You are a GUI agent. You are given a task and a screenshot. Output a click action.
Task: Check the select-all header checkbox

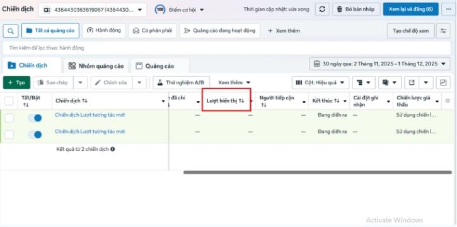pyautogui.click(x=9, y=101)
